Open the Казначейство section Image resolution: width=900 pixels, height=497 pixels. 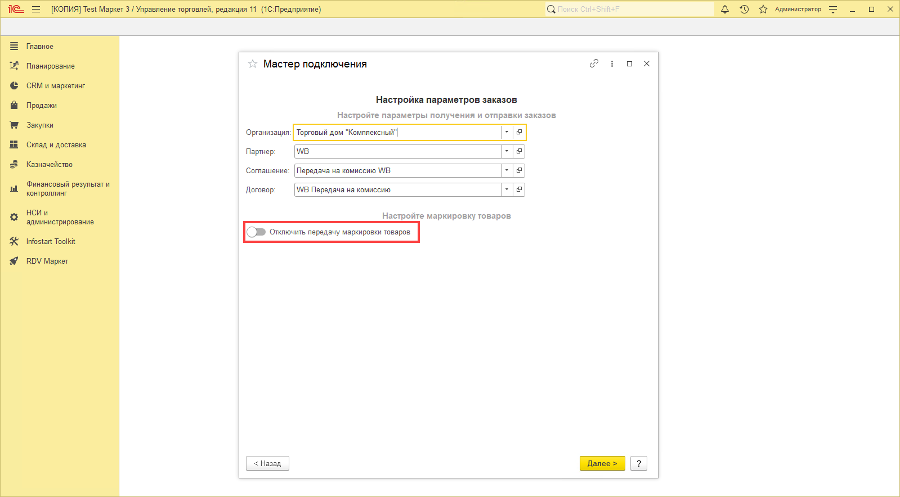pos(60,164)
